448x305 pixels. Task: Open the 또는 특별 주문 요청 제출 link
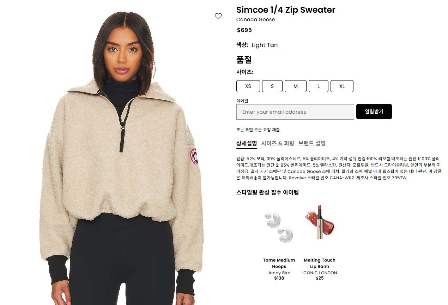point(258,130)
